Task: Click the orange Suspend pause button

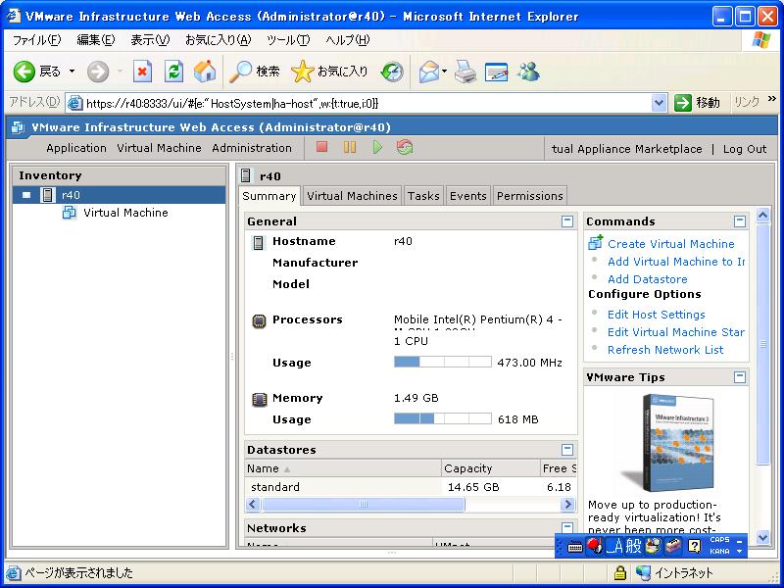Action: click(350, 147)
